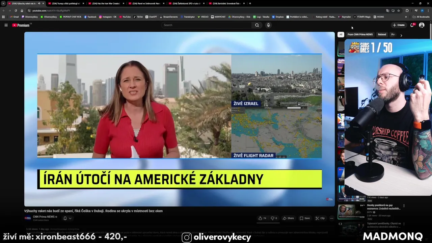The height and width of the screenshot is (243, 432).
Task: Open the Chrome extensions puzzle icon
Action: (407, 10)
